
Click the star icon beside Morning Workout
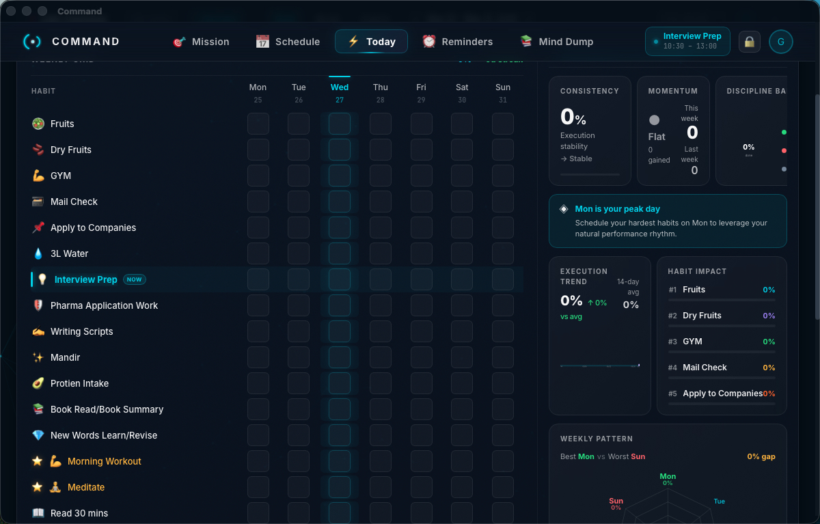pyautogui.click(x=38, y=461)
